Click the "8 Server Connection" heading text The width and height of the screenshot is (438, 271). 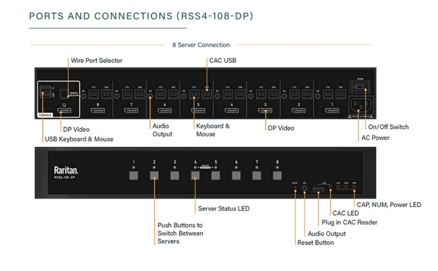pos(201,45)
